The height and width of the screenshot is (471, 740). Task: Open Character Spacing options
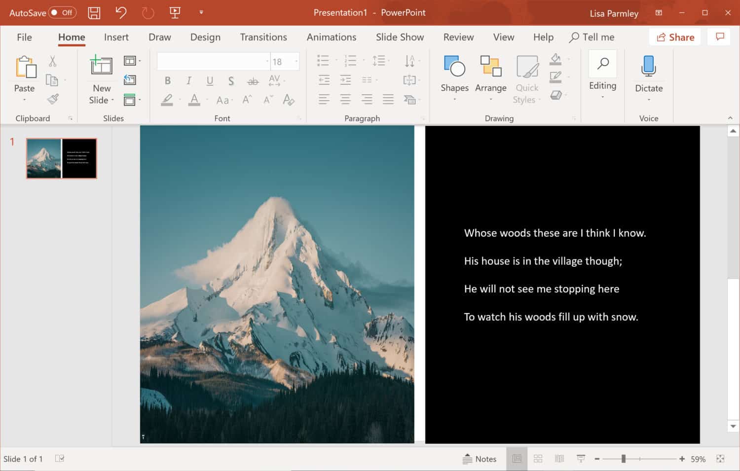[276, 80]
